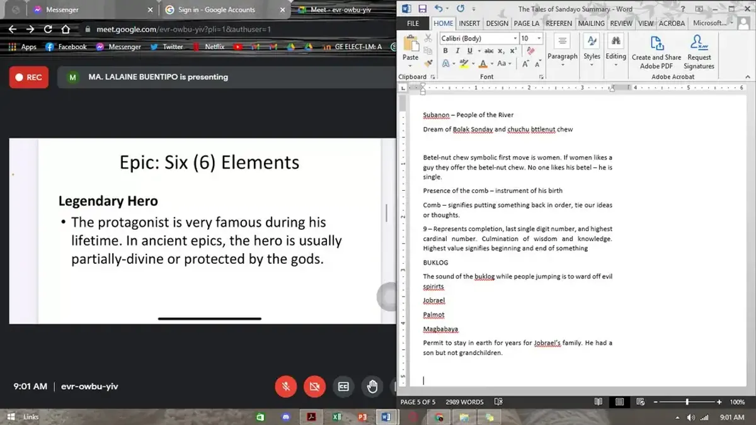Open the Facebook bookmark in Chrome
This screenshot has height=425, width=756.
click(66, 47)
